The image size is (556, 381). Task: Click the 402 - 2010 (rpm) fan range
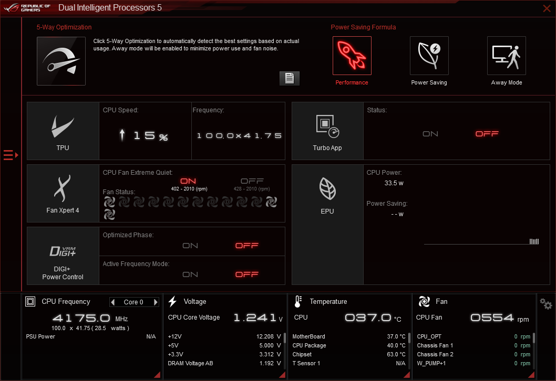[x=189, y=189]
